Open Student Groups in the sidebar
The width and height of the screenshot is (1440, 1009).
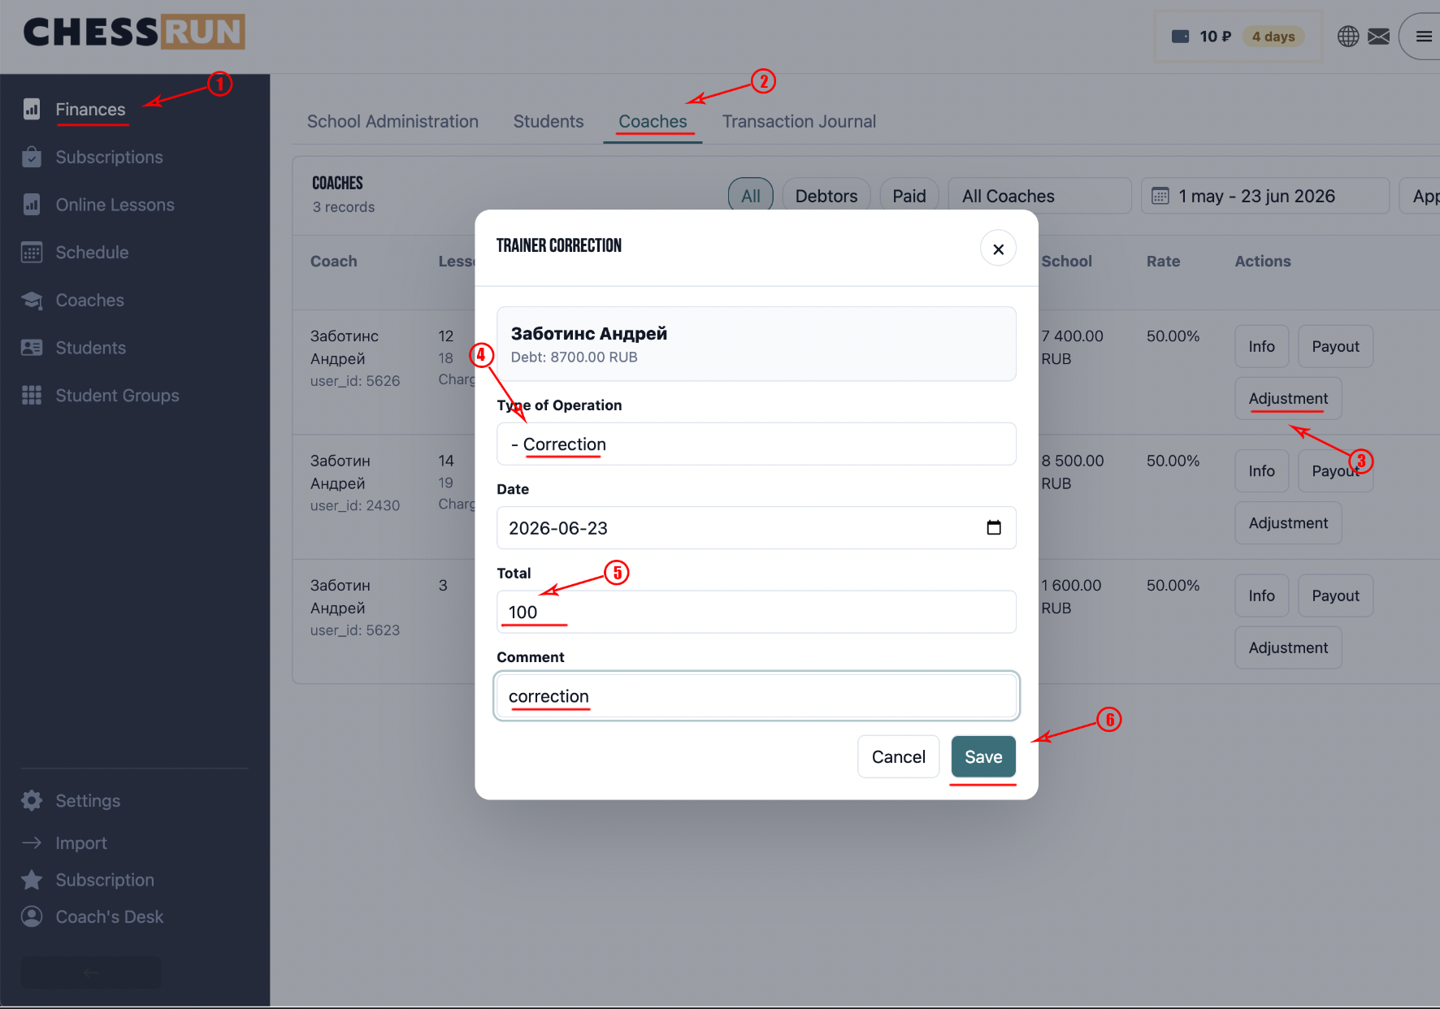coord(117,396)
